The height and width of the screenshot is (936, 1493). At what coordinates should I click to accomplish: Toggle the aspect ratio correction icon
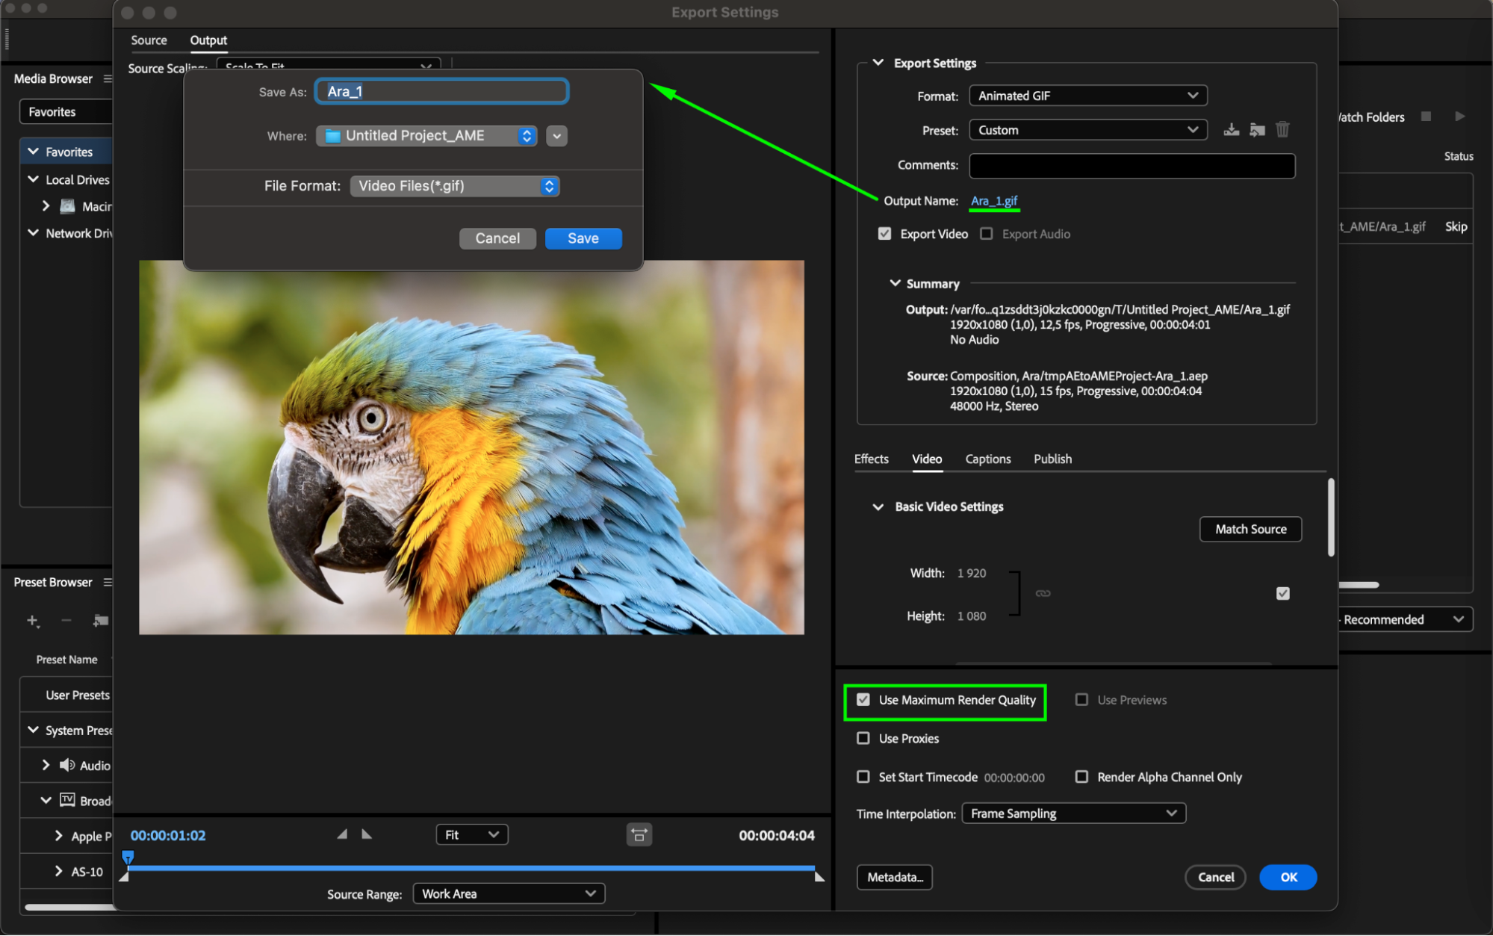coord(639,835)
